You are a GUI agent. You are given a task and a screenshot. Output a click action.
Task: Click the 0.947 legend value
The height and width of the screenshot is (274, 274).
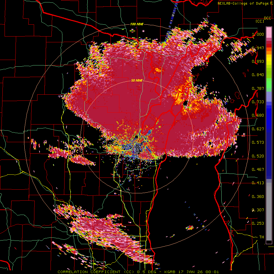[258, 48]
